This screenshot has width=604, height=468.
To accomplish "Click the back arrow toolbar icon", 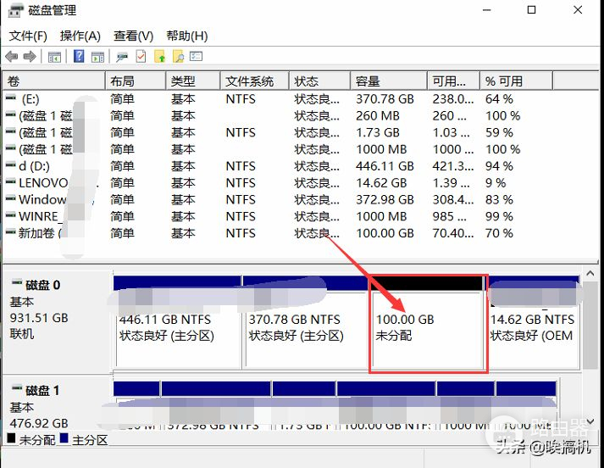I will tap(12, 57).
